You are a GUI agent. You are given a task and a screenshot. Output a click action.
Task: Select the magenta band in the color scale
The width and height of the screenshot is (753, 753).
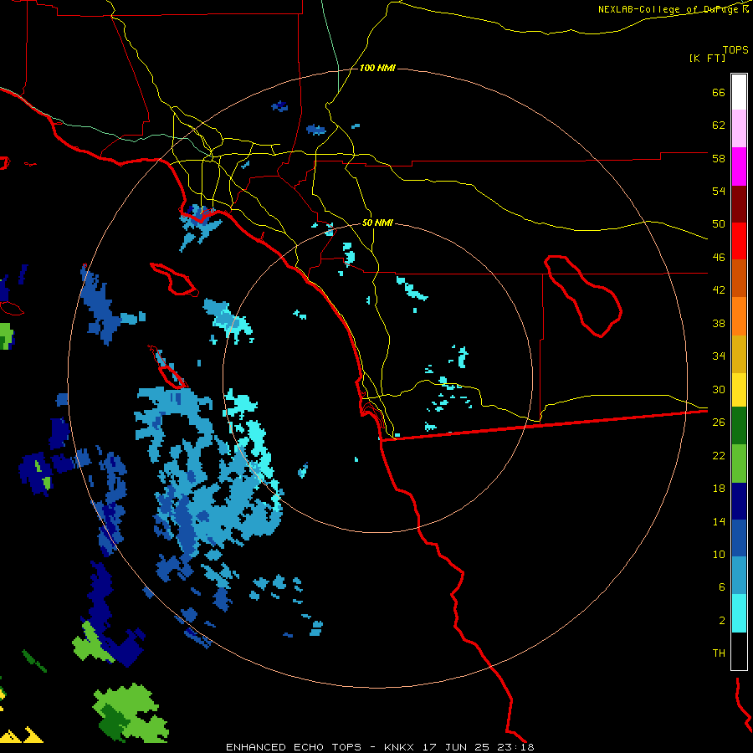click(739, 166)
